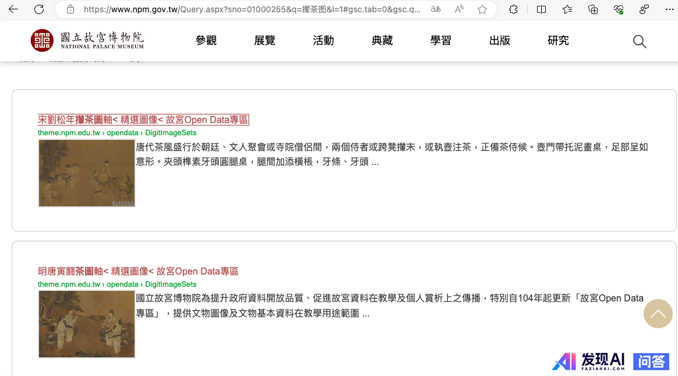Open the 研究 navigation menu

click(x=558, y=41)
